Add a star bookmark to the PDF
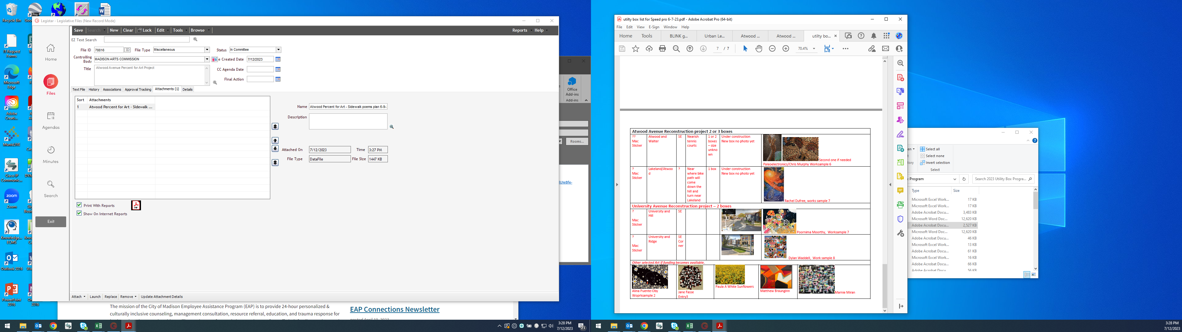The height and width of the screenshot is (332, 1182). point(636,49)
